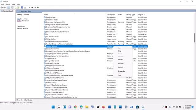Toggle the Show/Hide Console Tree toolbar icon

point(9,7)
